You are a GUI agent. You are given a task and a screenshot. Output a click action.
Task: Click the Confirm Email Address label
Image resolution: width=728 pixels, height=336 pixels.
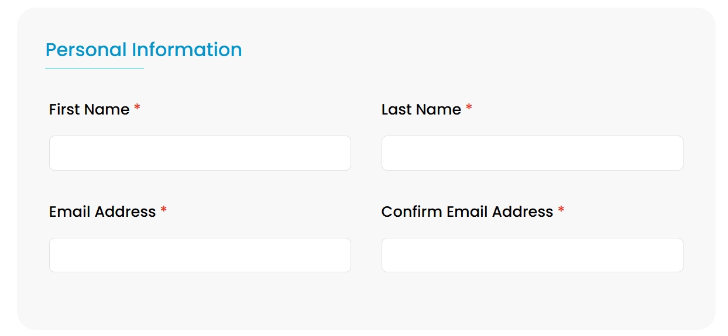(x=467, y=212)
